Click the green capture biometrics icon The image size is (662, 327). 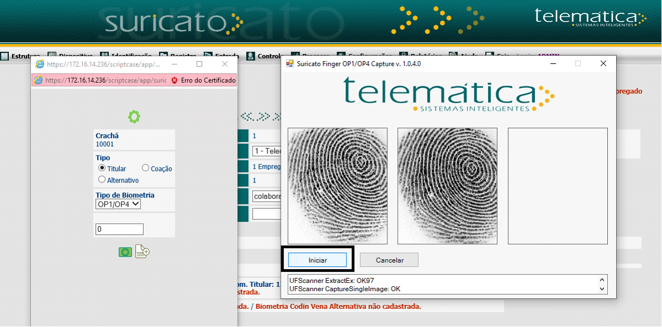click(125, 252)
